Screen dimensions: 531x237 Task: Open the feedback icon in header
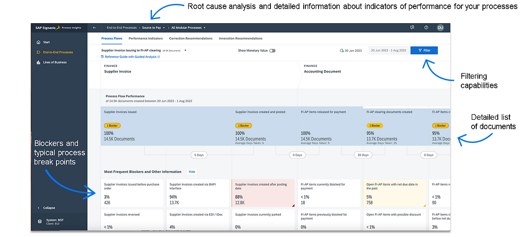click(412, 28)
